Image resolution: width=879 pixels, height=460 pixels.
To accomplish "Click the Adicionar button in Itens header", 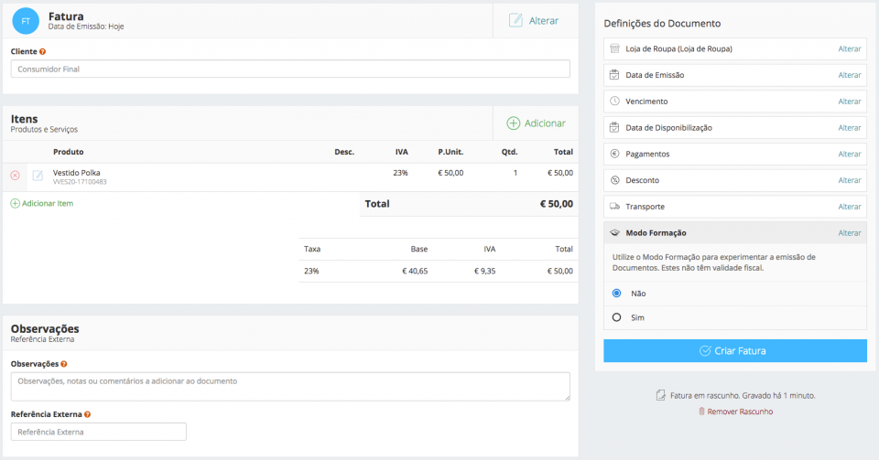I will coord(536,123).
